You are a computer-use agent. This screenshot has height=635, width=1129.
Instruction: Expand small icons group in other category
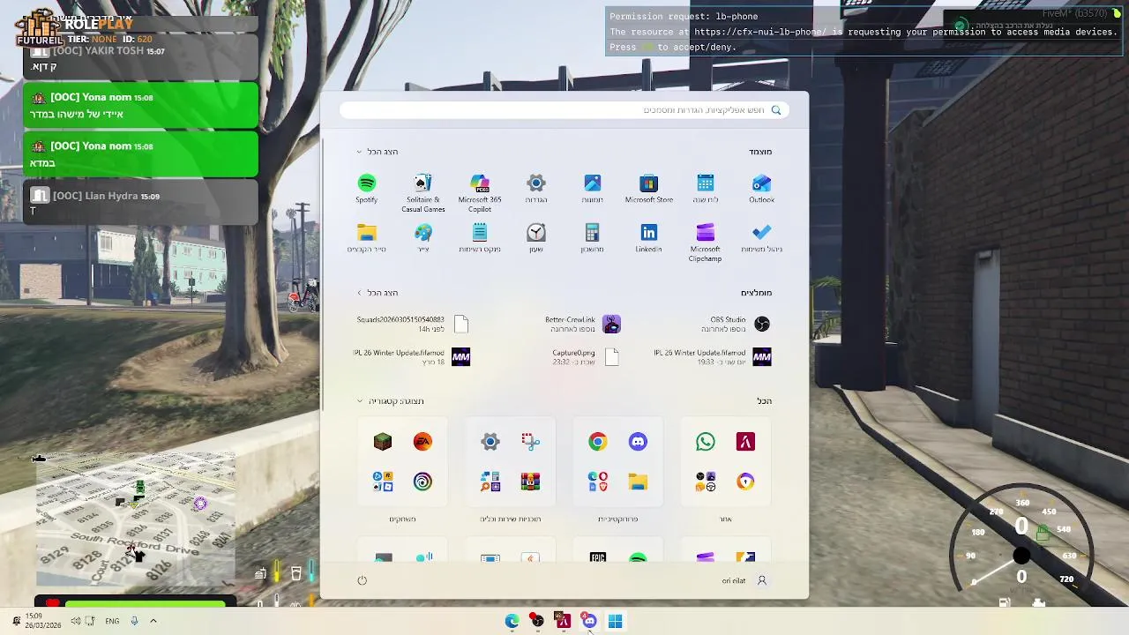706,482
